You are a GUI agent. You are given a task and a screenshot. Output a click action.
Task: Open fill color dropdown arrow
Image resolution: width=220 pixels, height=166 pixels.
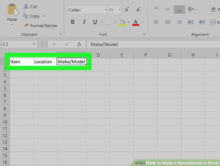point(128,22)
